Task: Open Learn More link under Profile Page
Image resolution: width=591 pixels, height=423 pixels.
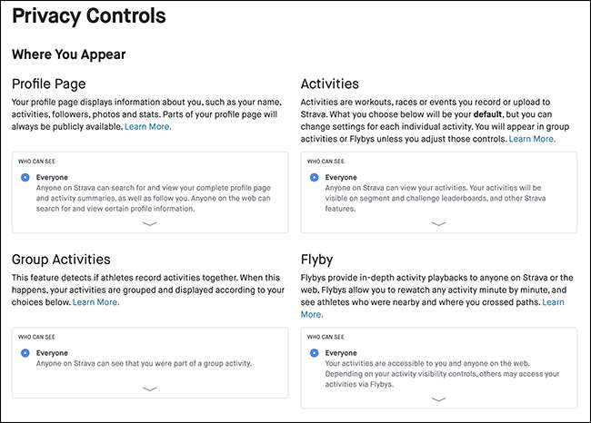Action: (x=147, y=126)
